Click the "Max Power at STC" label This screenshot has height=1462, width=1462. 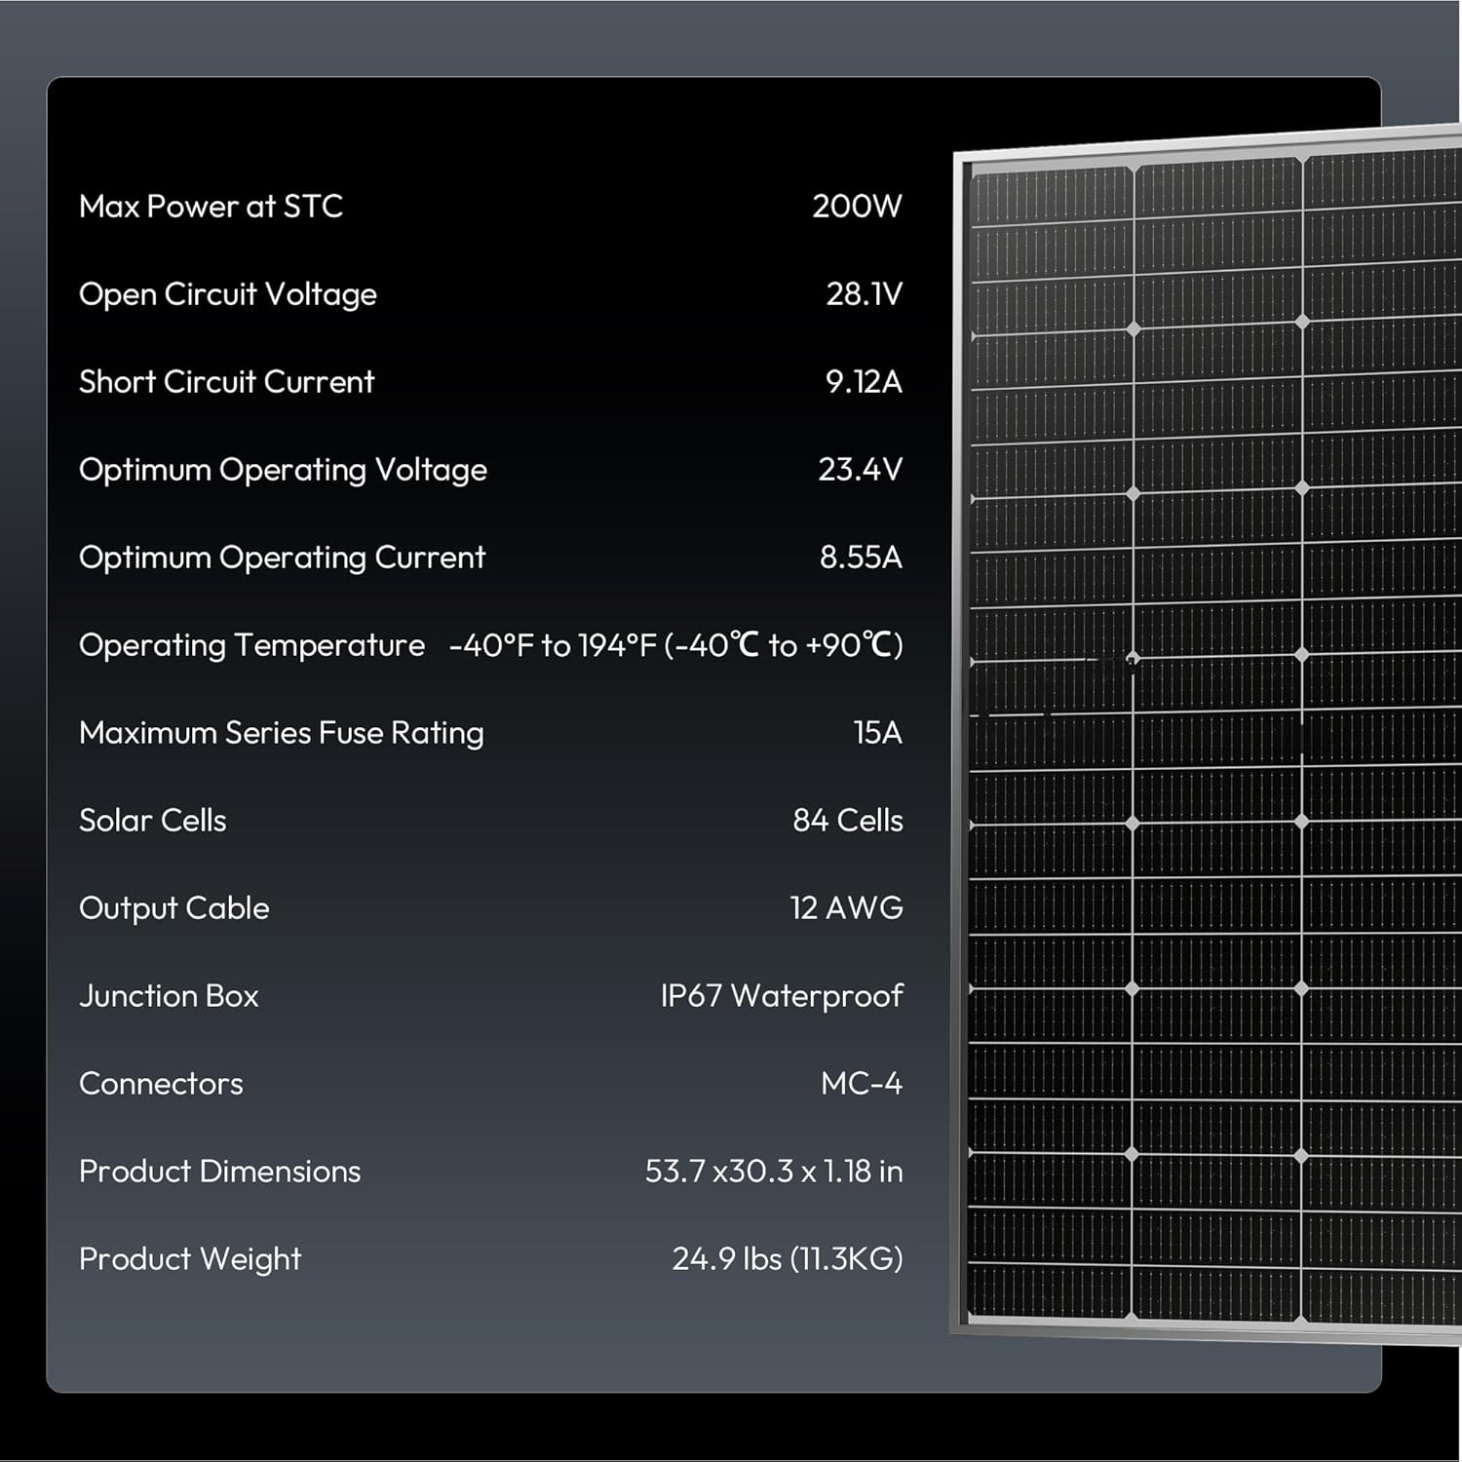pyautogui.click(x=211, y=207)
